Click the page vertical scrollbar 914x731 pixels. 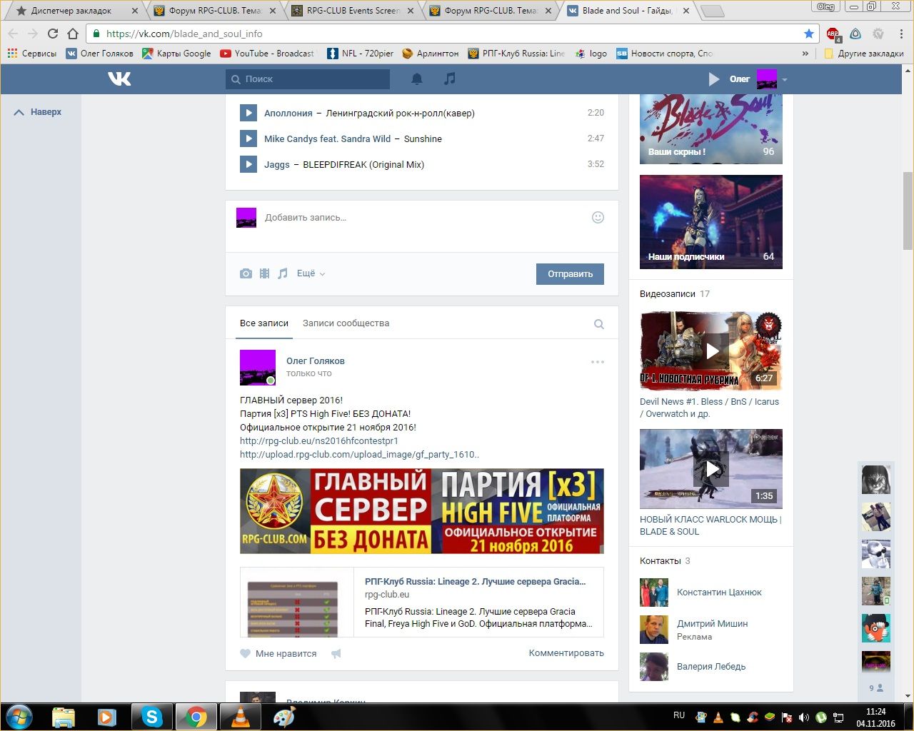point(908,210)
